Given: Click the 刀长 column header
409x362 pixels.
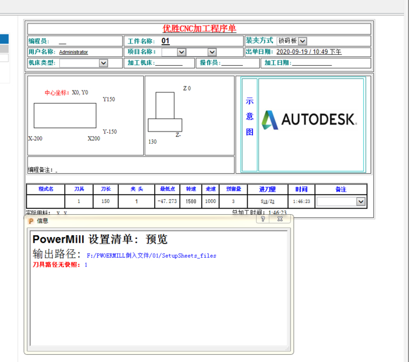Looking at the screenshot, I should coord(106,189).
